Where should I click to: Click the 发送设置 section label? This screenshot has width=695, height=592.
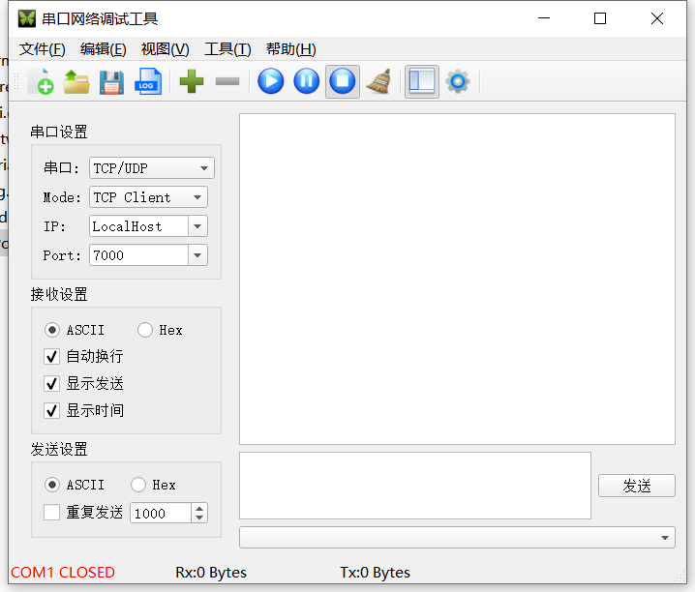click(59, 450)
